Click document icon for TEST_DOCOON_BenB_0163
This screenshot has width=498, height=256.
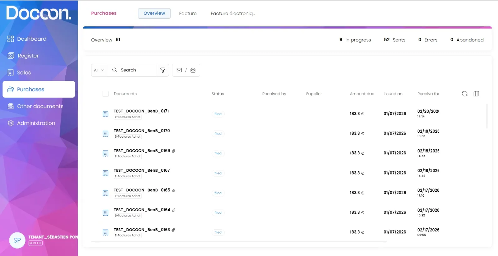tap(106, 232)
